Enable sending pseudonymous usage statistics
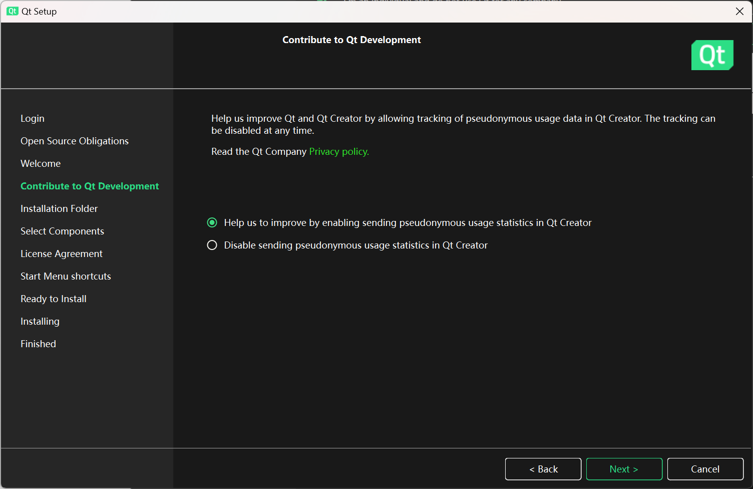 pos(212,222)
